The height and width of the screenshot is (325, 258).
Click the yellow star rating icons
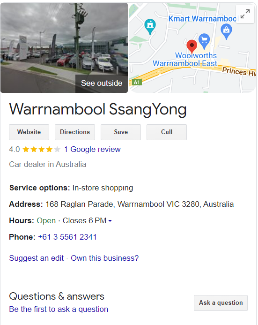[x=41, y=149]
